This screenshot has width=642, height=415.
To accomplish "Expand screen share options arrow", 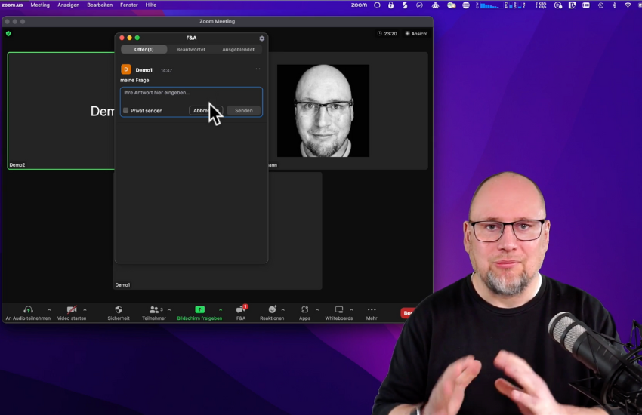I will [x=221, y=309].
